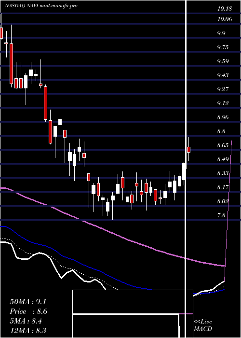Click the 8.49 price axis label
This screenshot has width=241, height=338.
point(223,159)
